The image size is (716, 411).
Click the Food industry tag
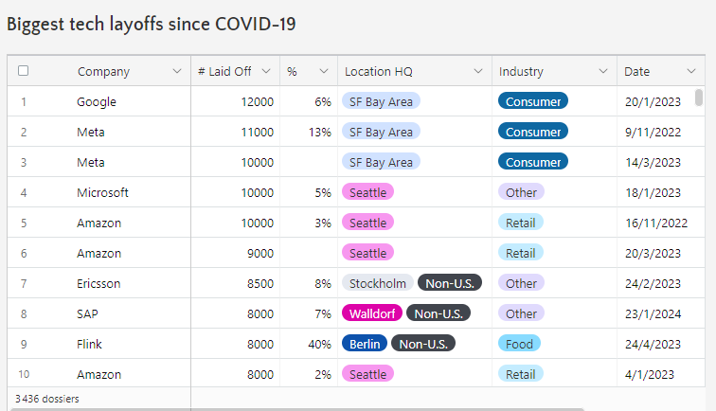519,344
